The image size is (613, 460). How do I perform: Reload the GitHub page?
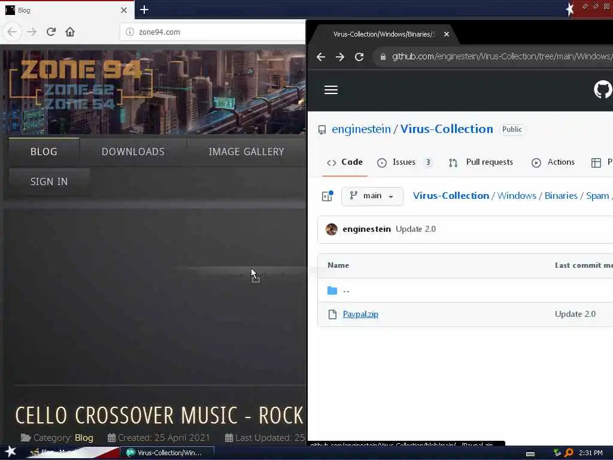pos(359,57)
